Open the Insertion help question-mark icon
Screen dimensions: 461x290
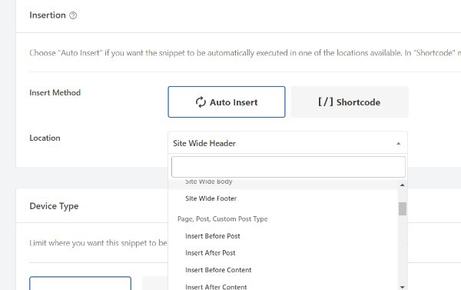point(73,15)
